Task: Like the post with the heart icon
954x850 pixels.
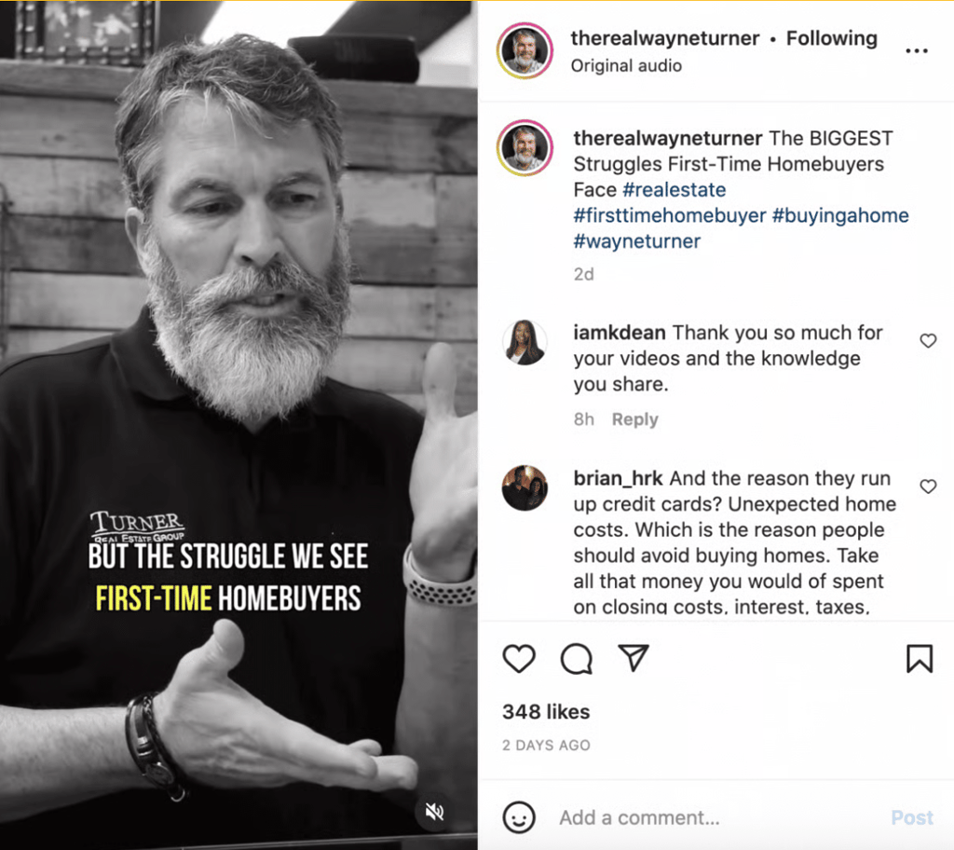Action: click(519, 659)
